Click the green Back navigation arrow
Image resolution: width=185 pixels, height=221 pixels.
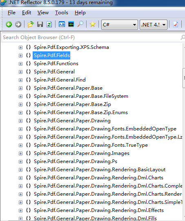point(9,24)
